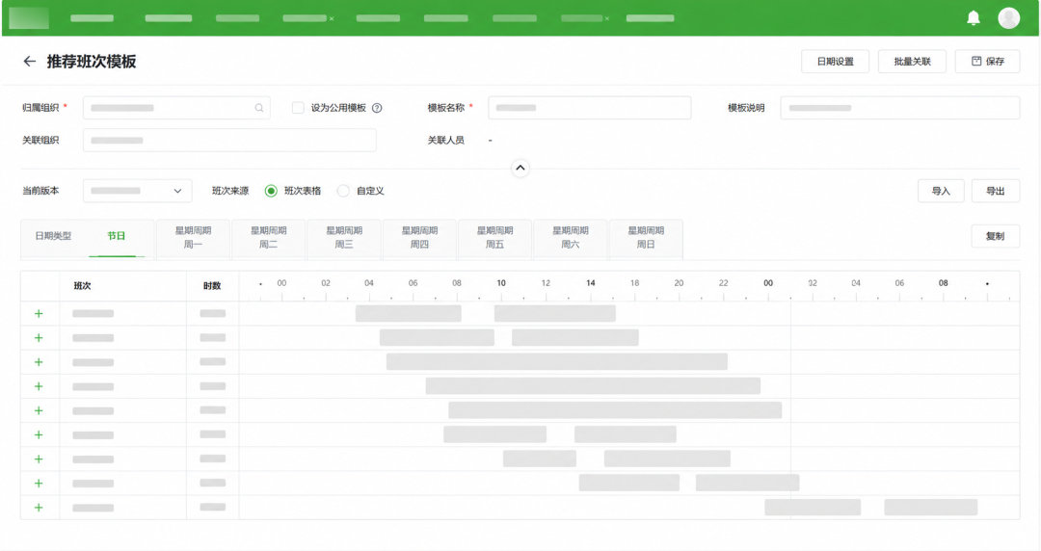Click the green plus on the first shift row

(39, 313)
